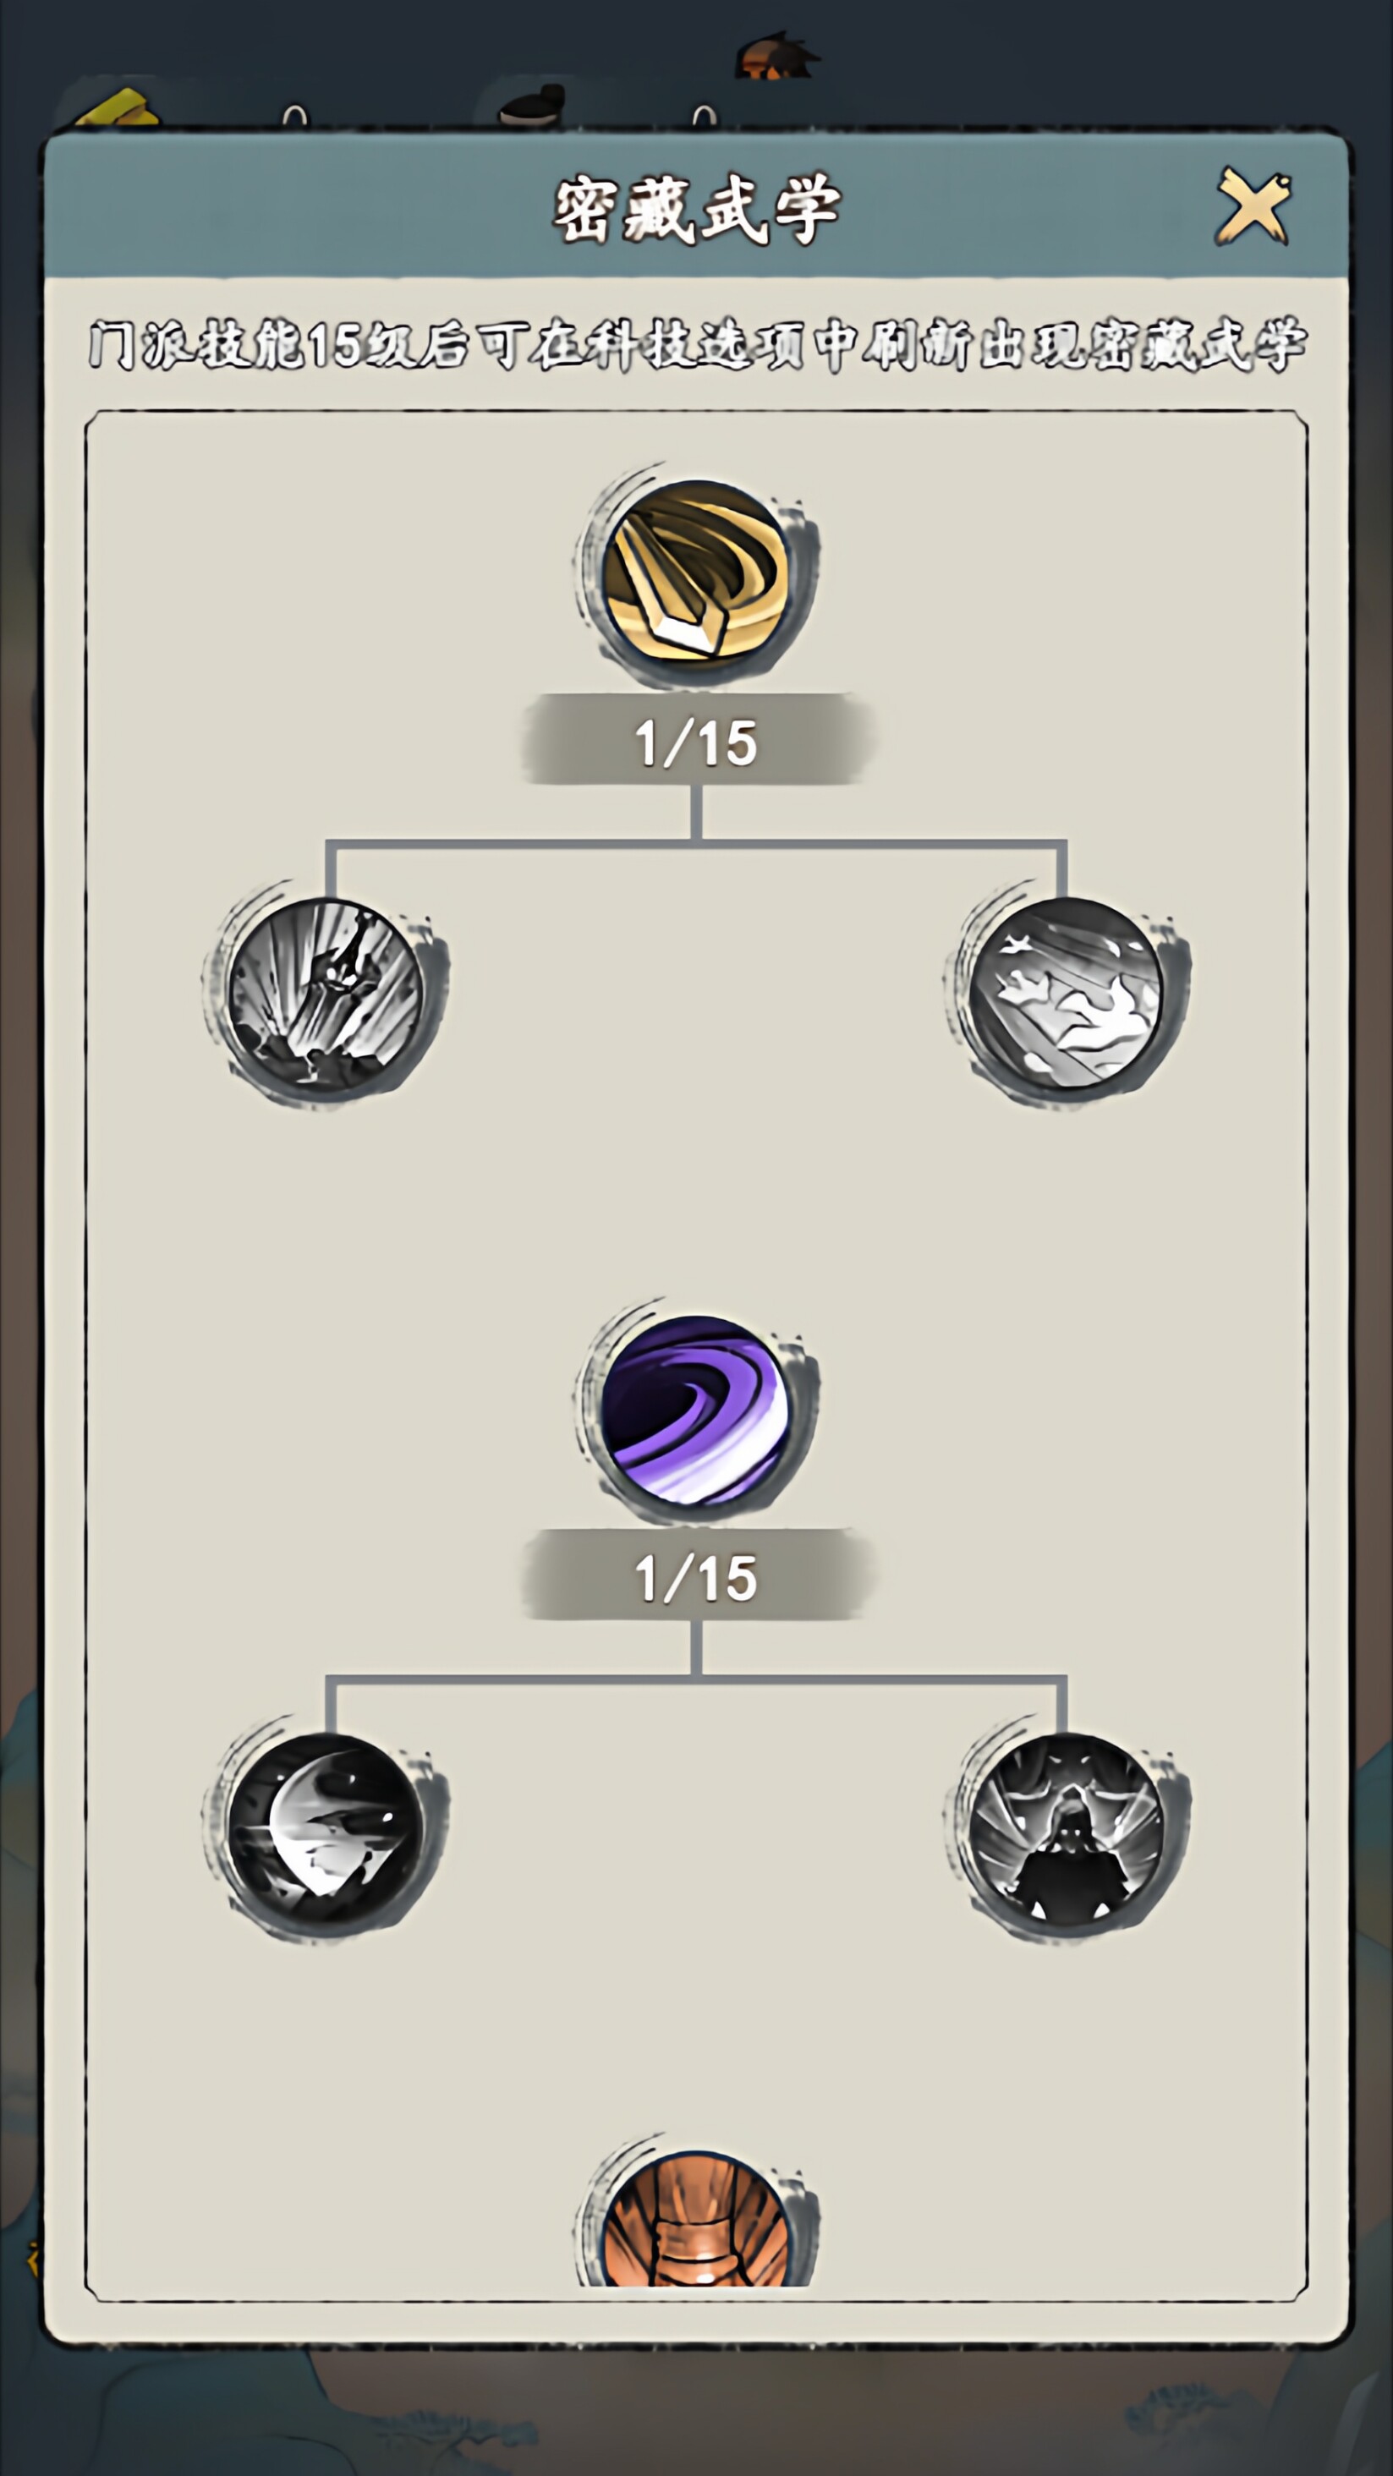Tap the black hat character behind the panel
The height and width of the screenshot is (2476, 1393).
click(532, 106)
